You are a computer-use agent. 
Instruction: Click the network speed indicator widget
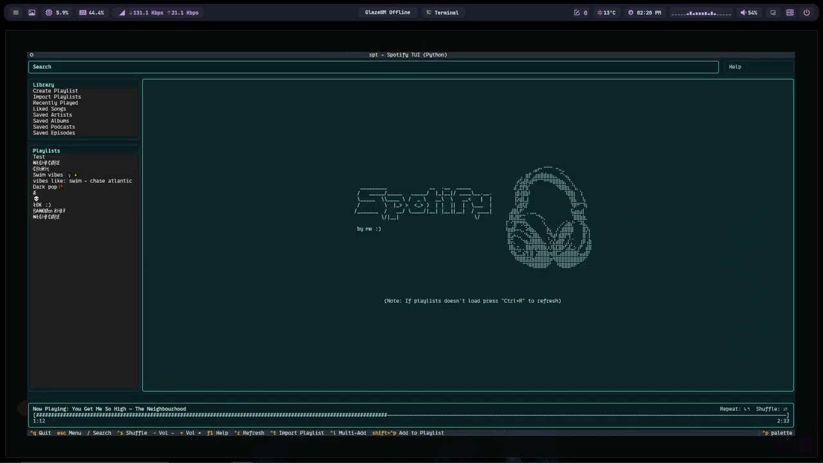pyautogui.click(x=159, y=12)
